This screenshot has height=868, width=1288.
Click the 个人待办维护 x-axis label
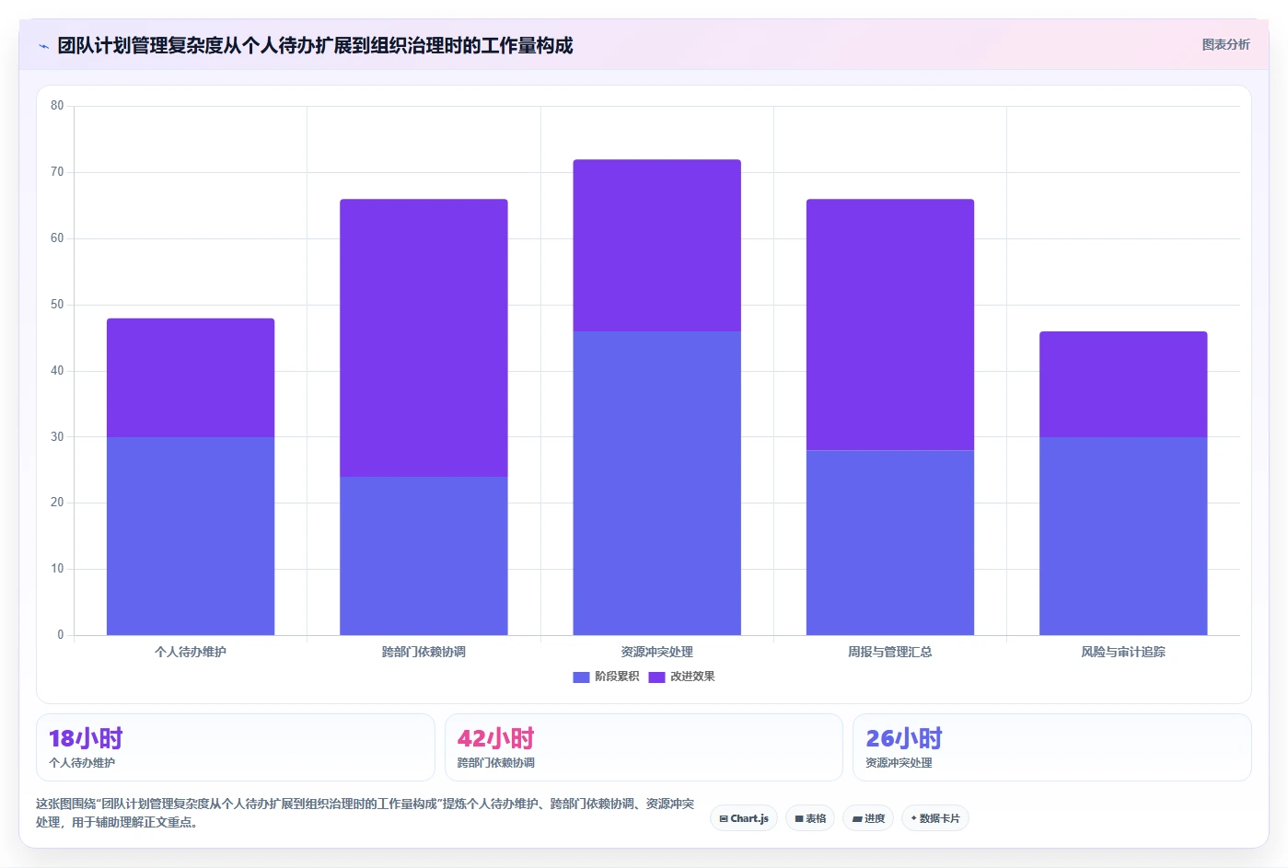coord(191,652)
